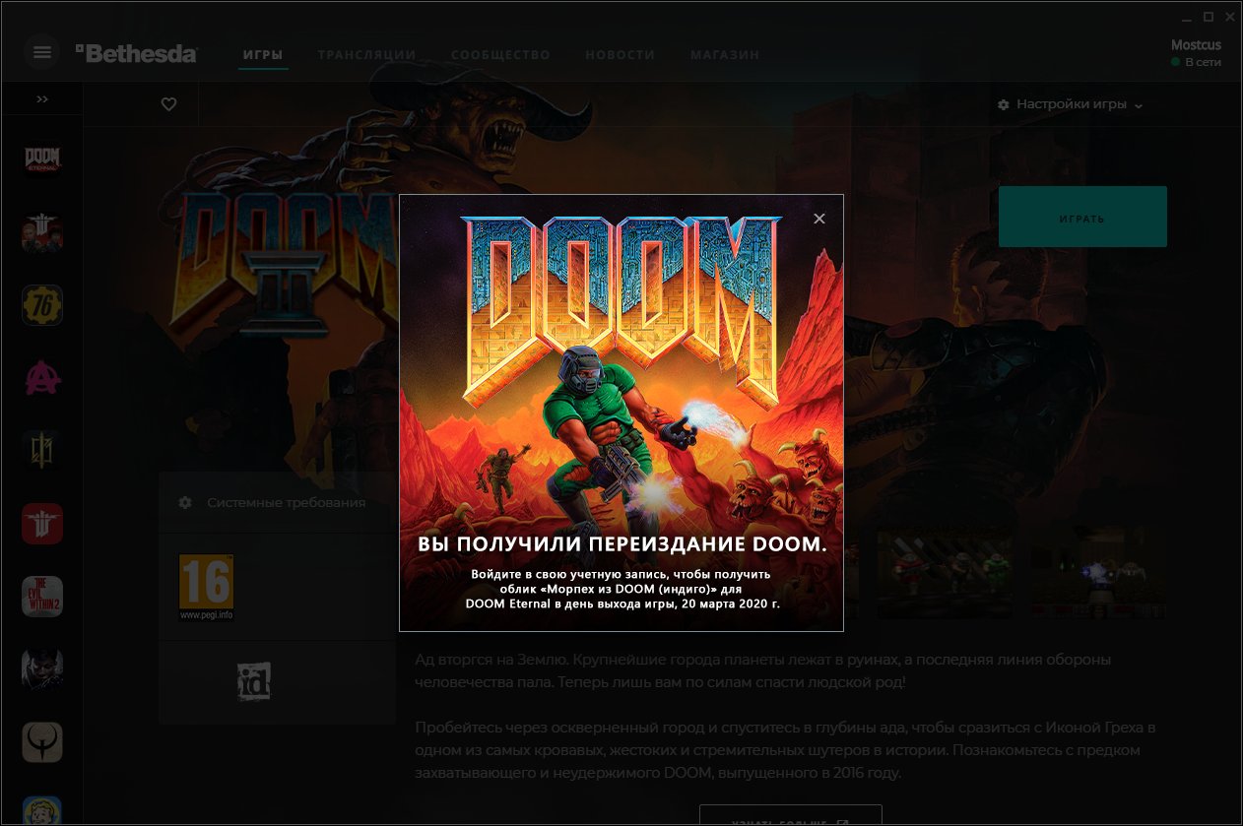Switch to the ИГРЫ tab

point(263,55)
